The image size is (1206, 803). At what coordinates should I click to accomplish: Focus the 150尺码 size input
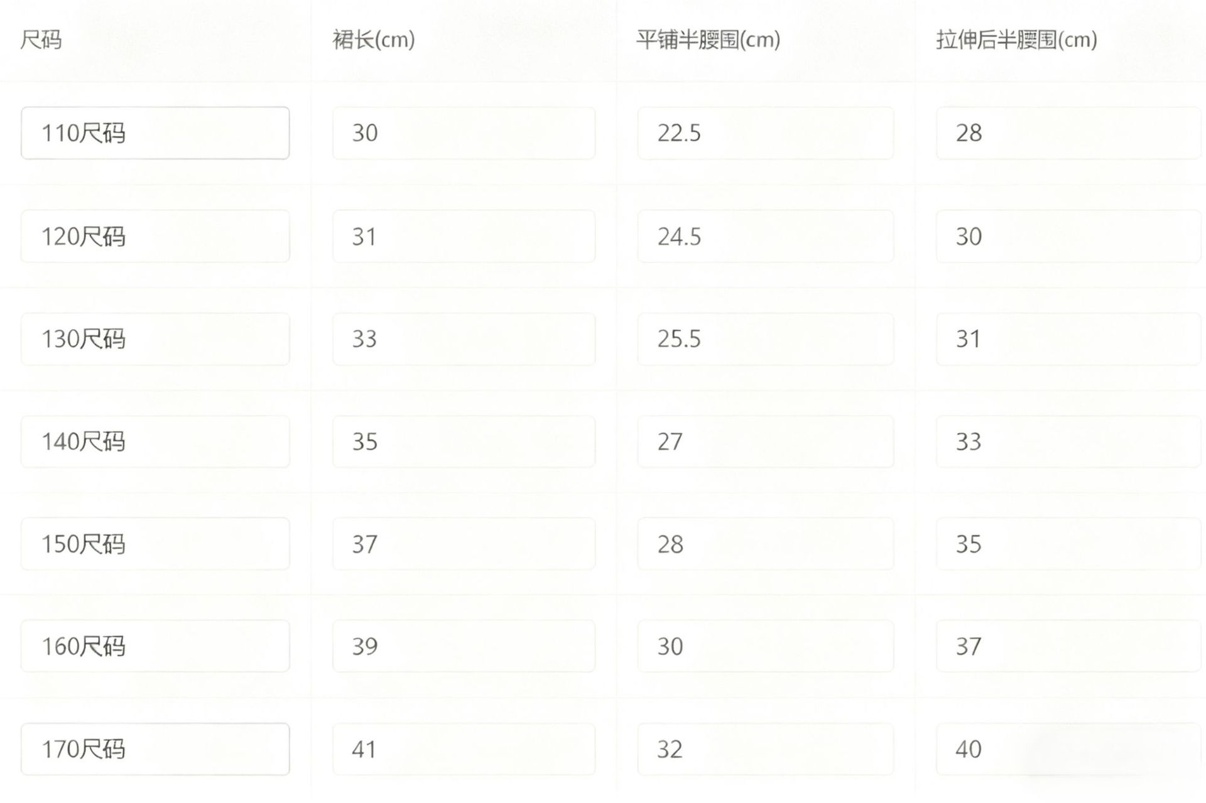(155, 544)
